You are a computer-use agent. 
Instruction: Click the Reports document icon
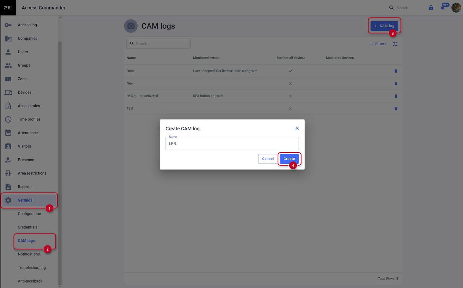coord(8,187)
